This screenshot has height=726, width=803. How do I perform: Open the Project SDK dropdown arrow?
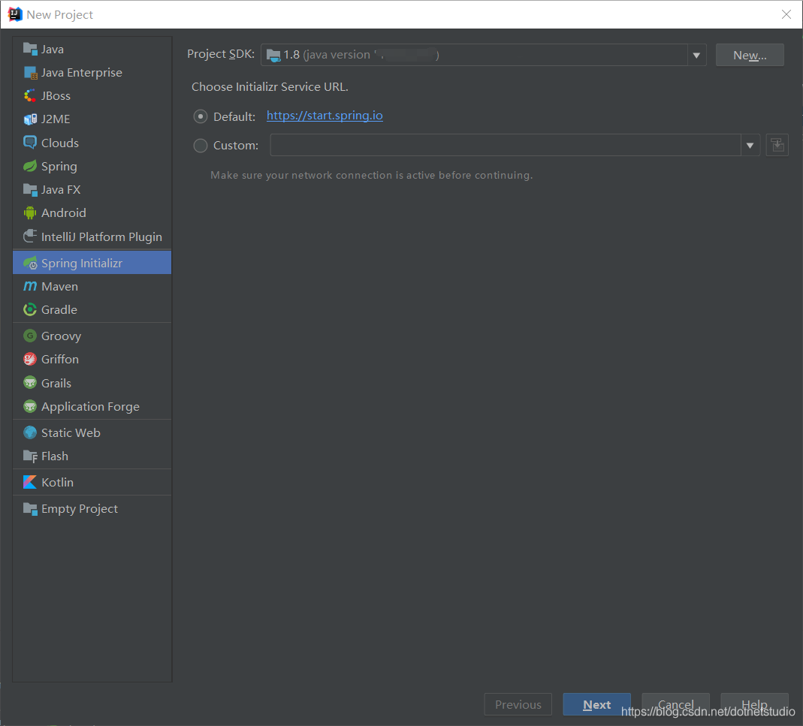696,56
